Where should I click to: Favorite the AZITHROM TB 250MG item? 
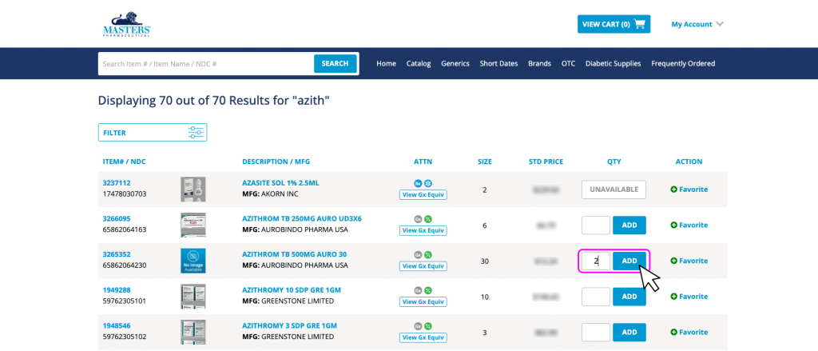click(689, 225)
